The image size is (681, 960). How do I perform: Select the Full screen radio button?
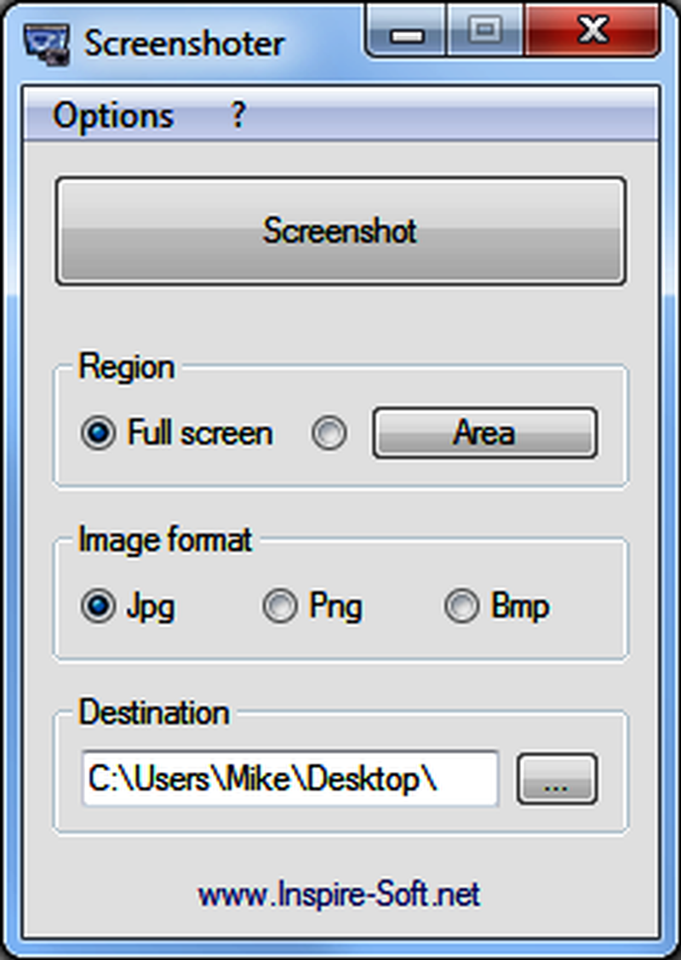pyautogui.click(x=98, y=434)
